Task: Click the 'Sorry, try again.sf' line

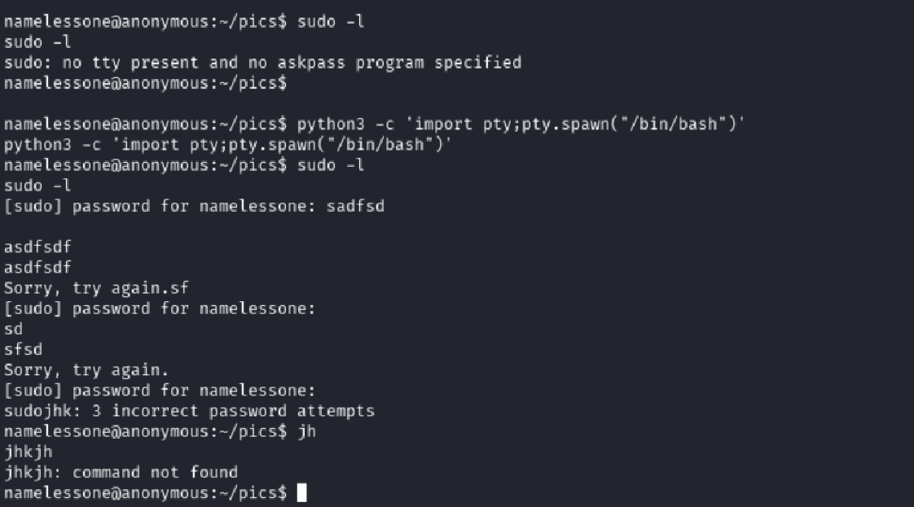Action: point(96,288)
